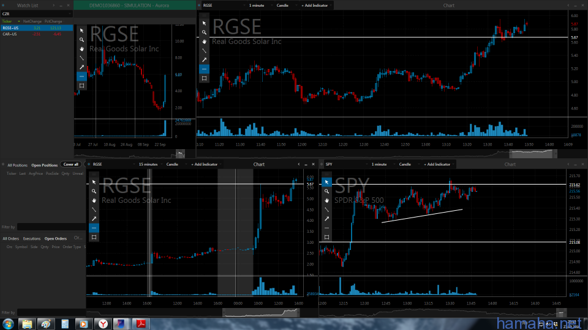Switch to the All Positions tab
Image resolution: width=588 pixels, height=330 pixels.
(x=17, y=165)
